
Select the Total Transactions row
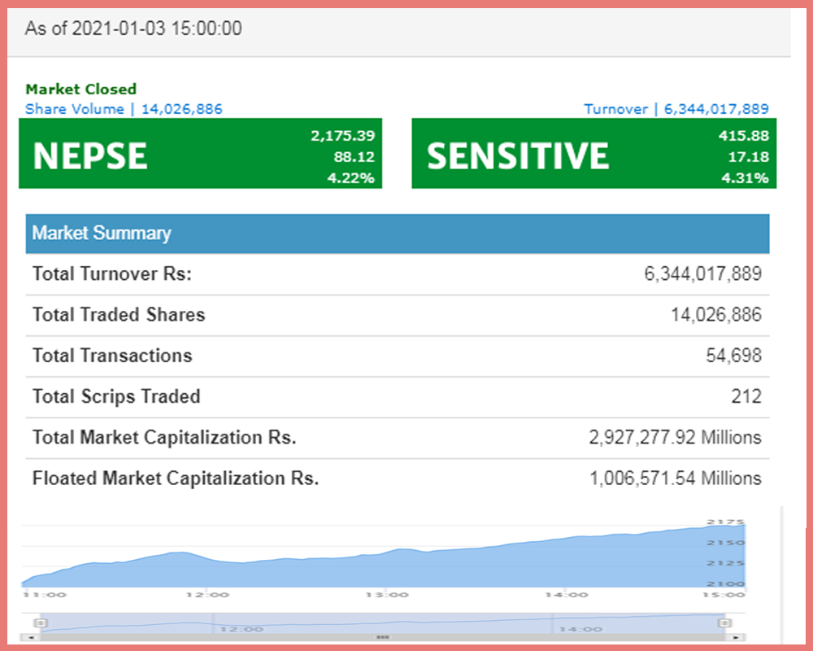pos(397,356)
